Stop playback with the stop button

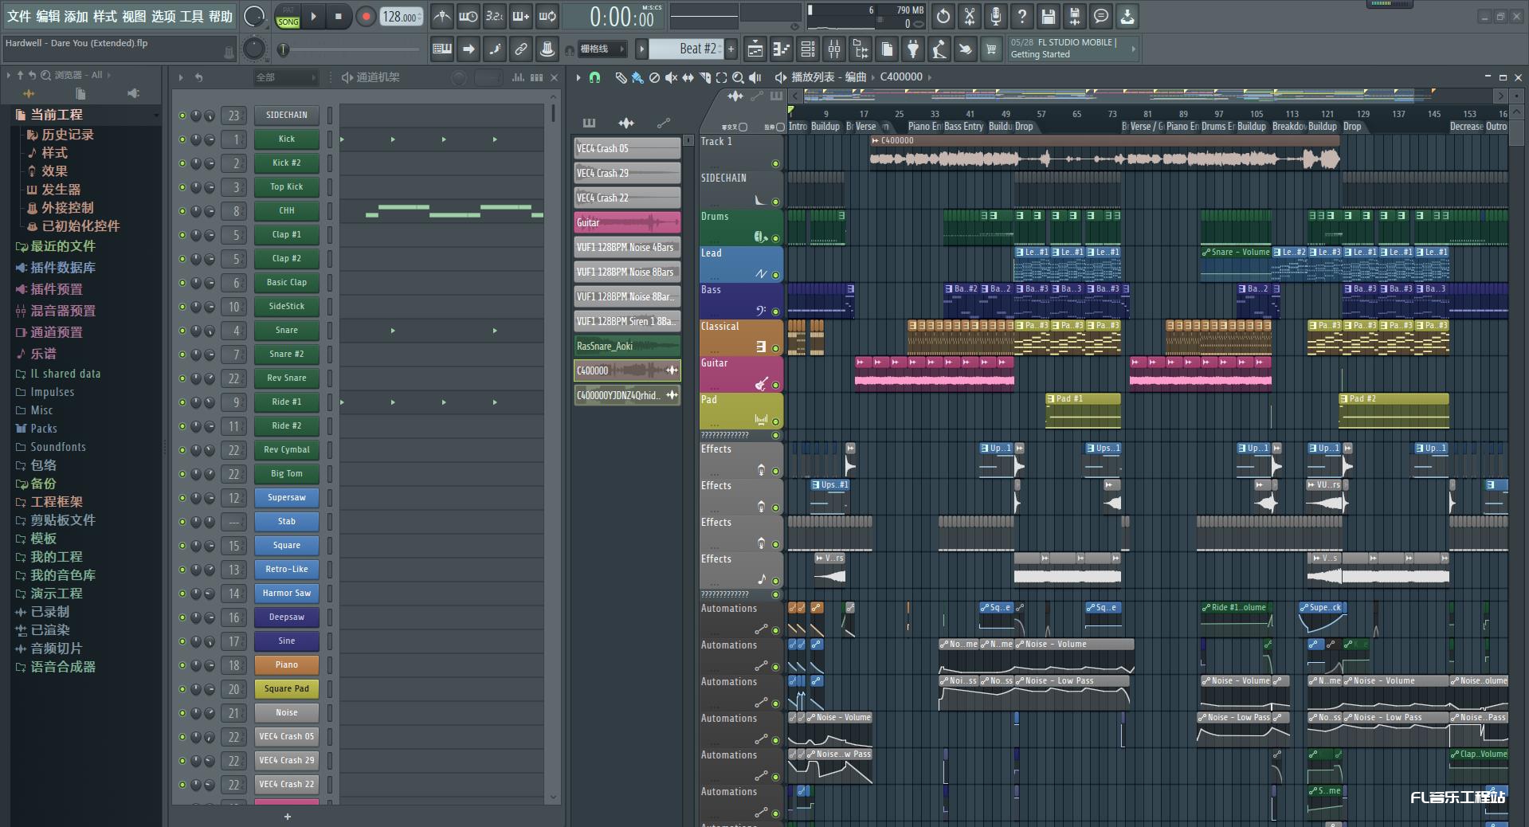click(x=339, y=16)
